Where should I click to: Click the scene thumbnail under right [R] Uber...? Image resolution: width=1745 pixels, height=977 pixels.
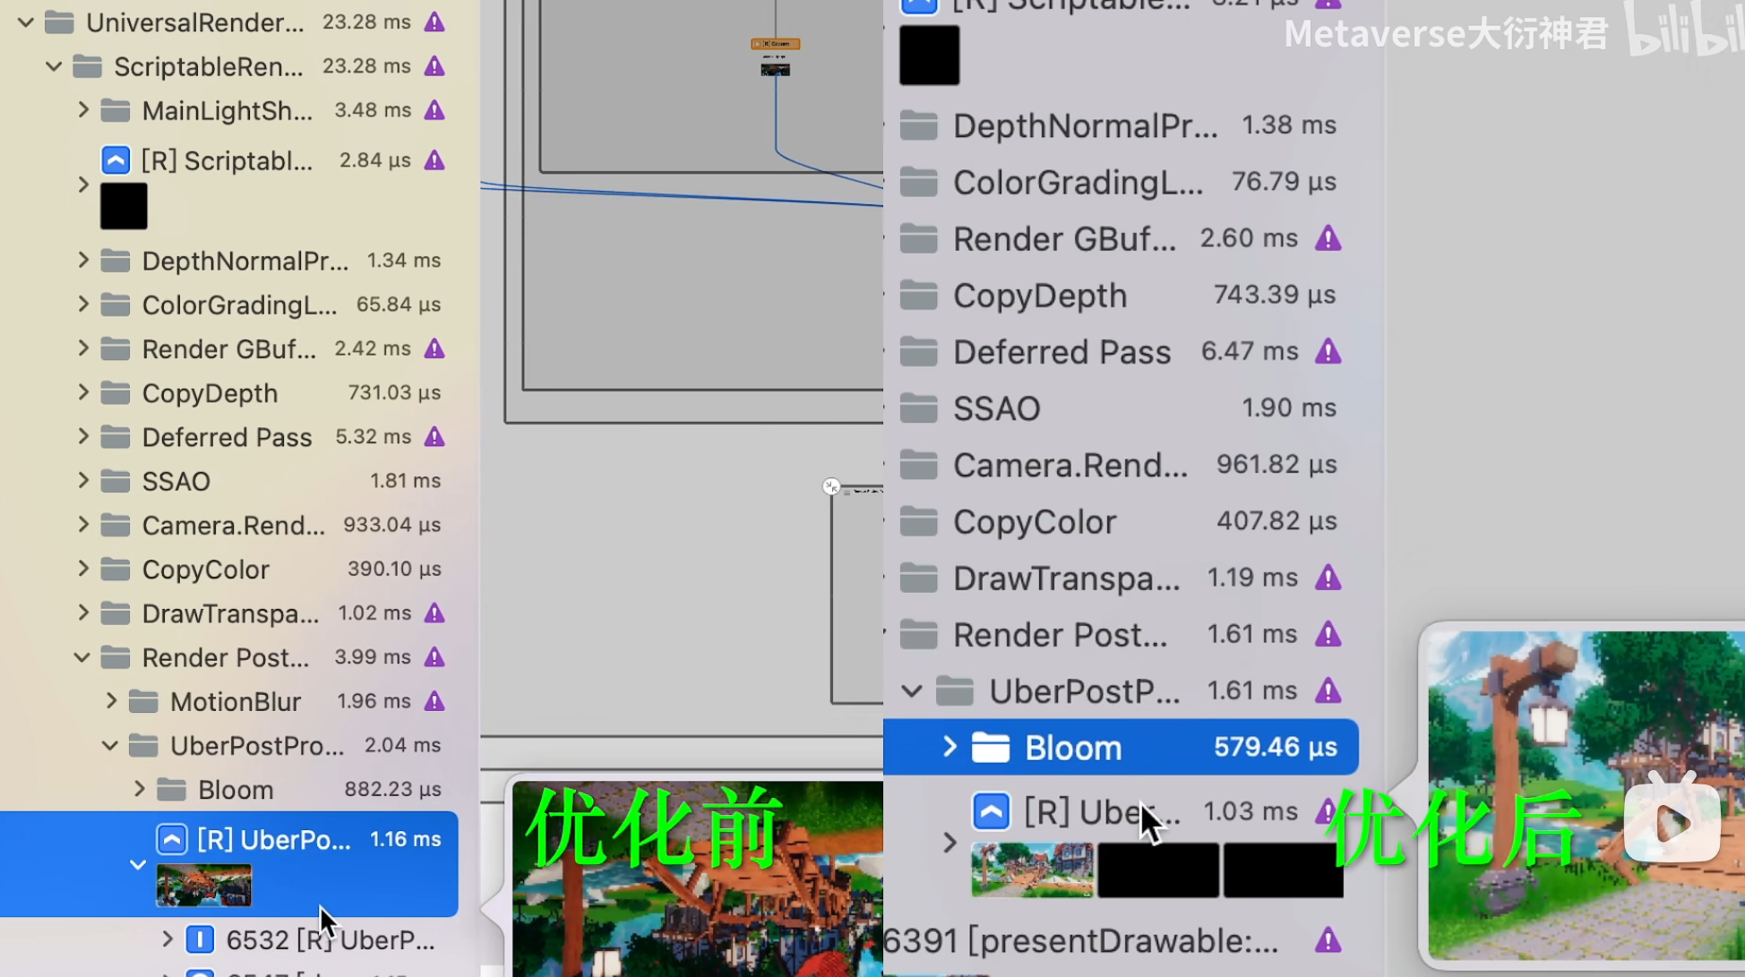coord(1032,869)
